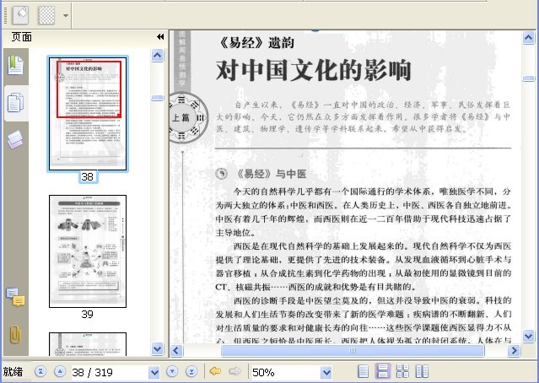Go to the previous page
The height and width of the screenshot is (383, 539).
60,372
